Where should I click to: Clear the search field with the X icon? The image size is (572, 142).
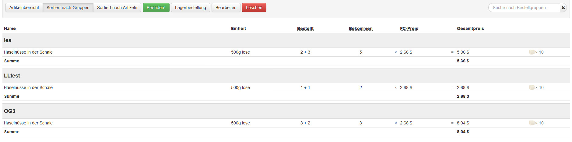pos(563,8)
